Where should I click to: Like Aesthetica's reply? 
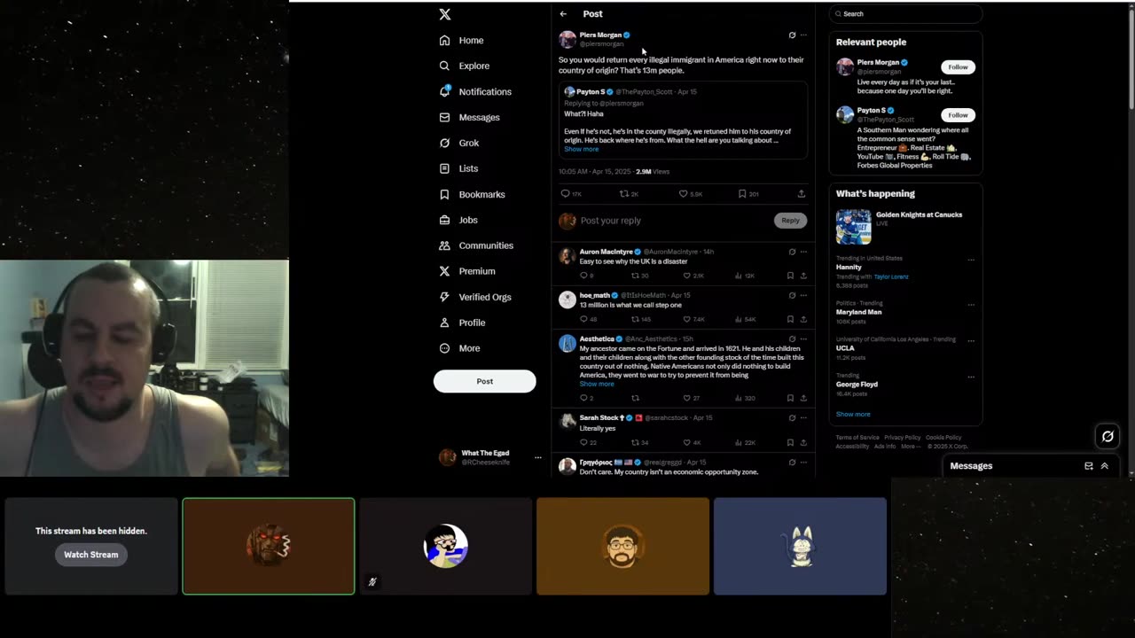tap(686, 398)
